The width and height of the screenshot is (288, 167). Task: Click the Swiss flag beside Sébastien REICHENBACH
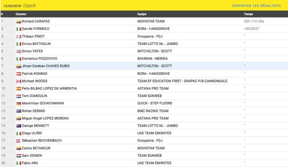(18, 141)
